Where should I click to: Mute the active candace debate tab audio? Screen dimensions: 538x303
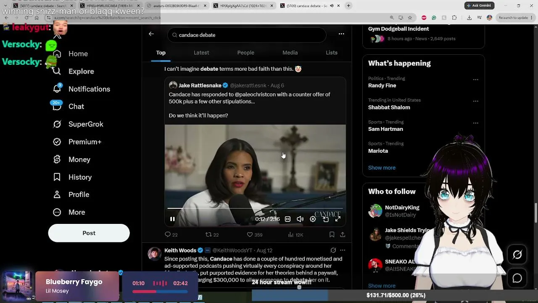tap(332, 6)
